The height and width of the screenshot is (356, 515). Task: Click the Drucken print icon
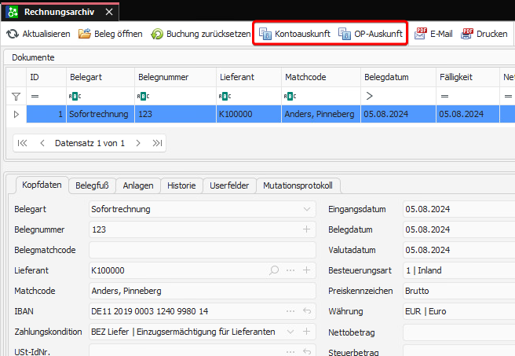point(468,34)
